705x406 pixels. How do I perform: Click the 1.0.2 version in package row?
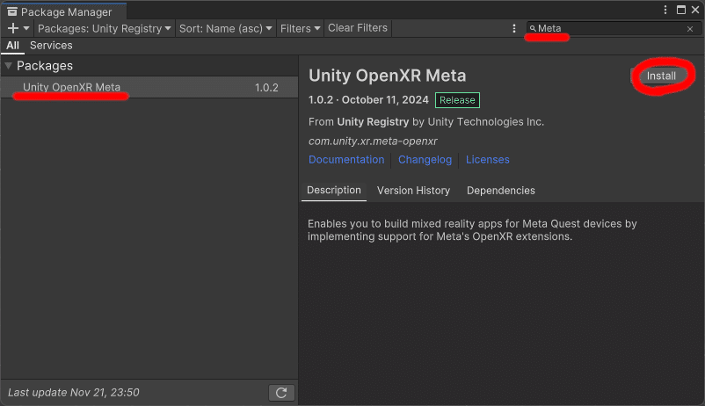click(x=266, y=88)
